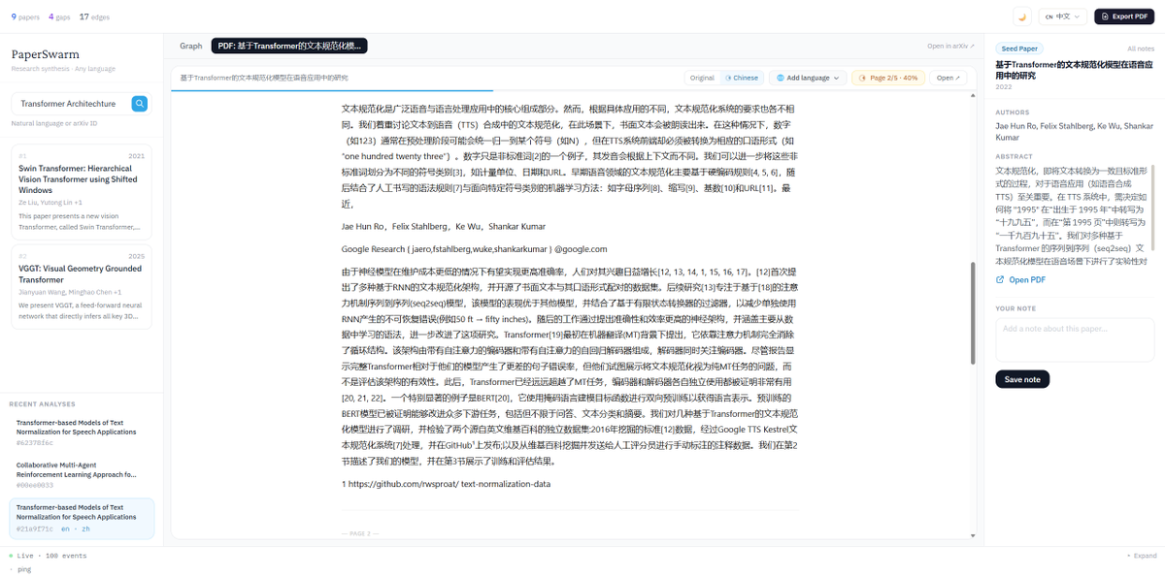Click the author email line @google.com
The height and width of the screenshot is (578, 1165).
474,249
